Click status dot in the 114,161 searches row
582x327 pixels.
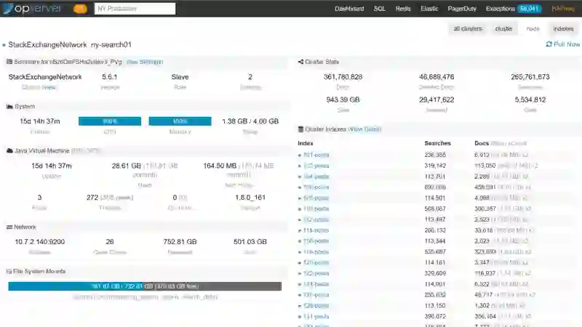pos(300,263)
